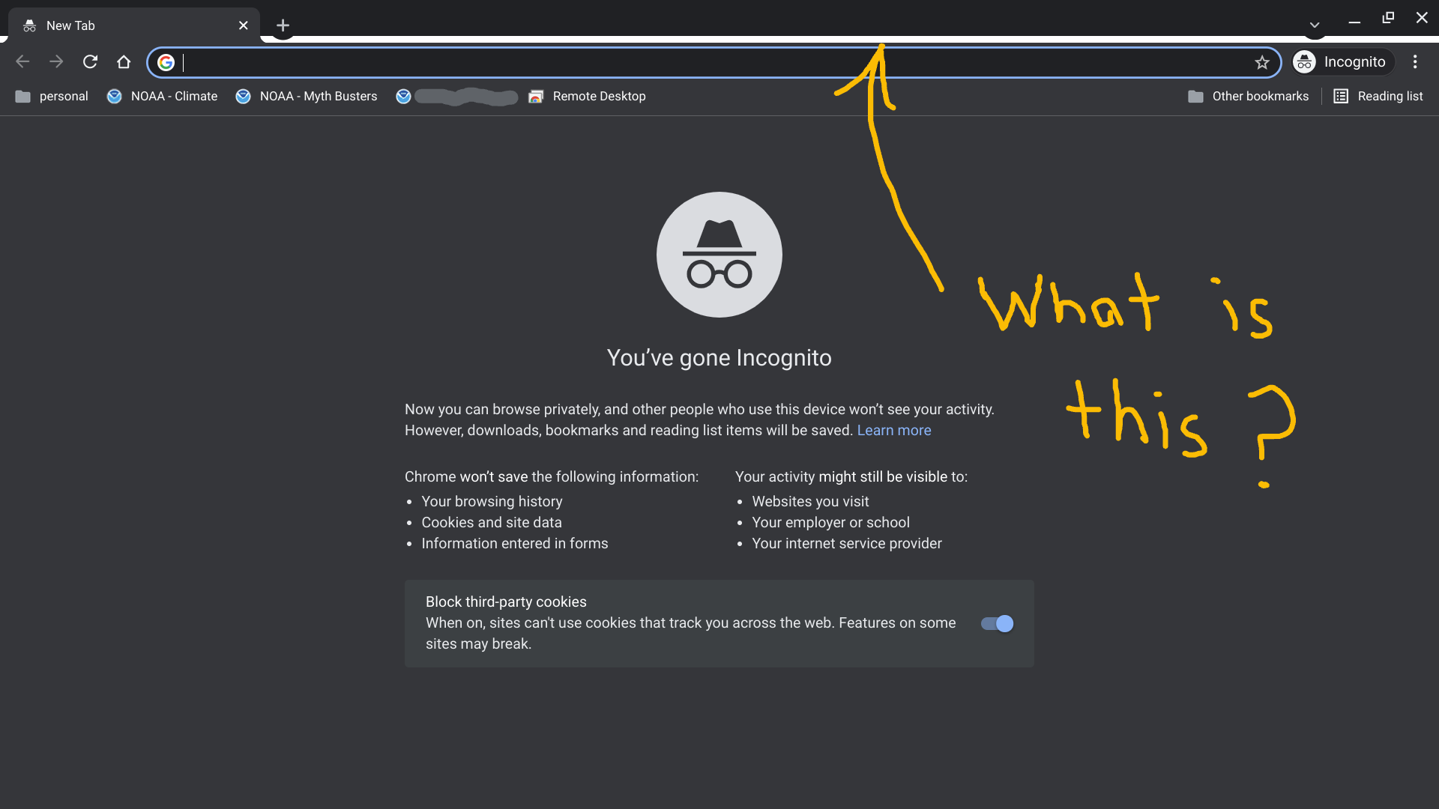The image size is (1439, 809).
Task: Click the Google icon in address bar
Action: (x=166, y=62)
